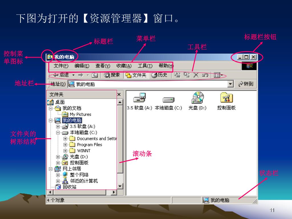Click the tree pane scroll left arrow
This screenshot has height=219, width=292.
(x=50, y=192)
